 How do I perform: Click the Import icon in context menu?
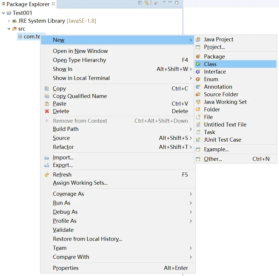coord(46,158)
